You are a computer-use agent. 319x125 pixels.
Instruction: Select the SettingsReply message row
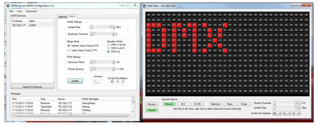point(71,103)
